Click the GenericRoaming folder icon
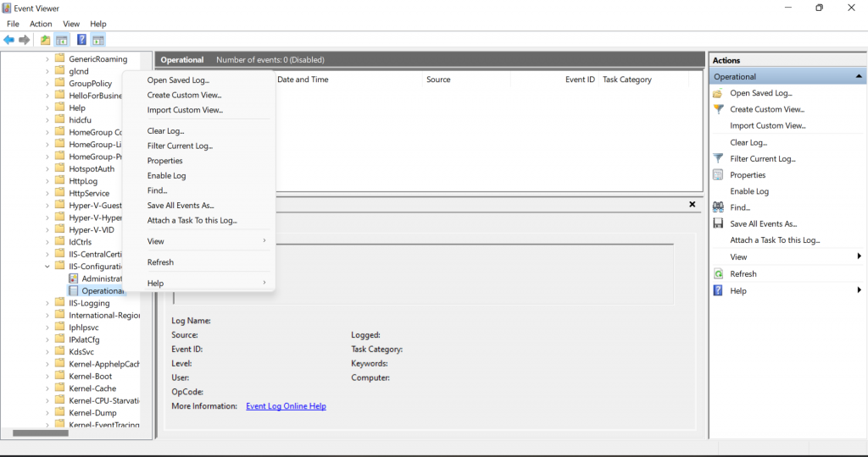Screen dimensions: 868x457 click(x=60, y=58)
